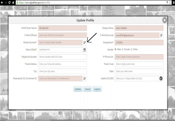Click the green padlock security icon

17,2
